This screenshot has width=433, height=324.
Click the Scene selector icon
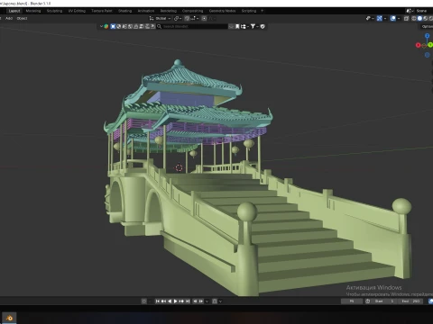coord(410,11)
